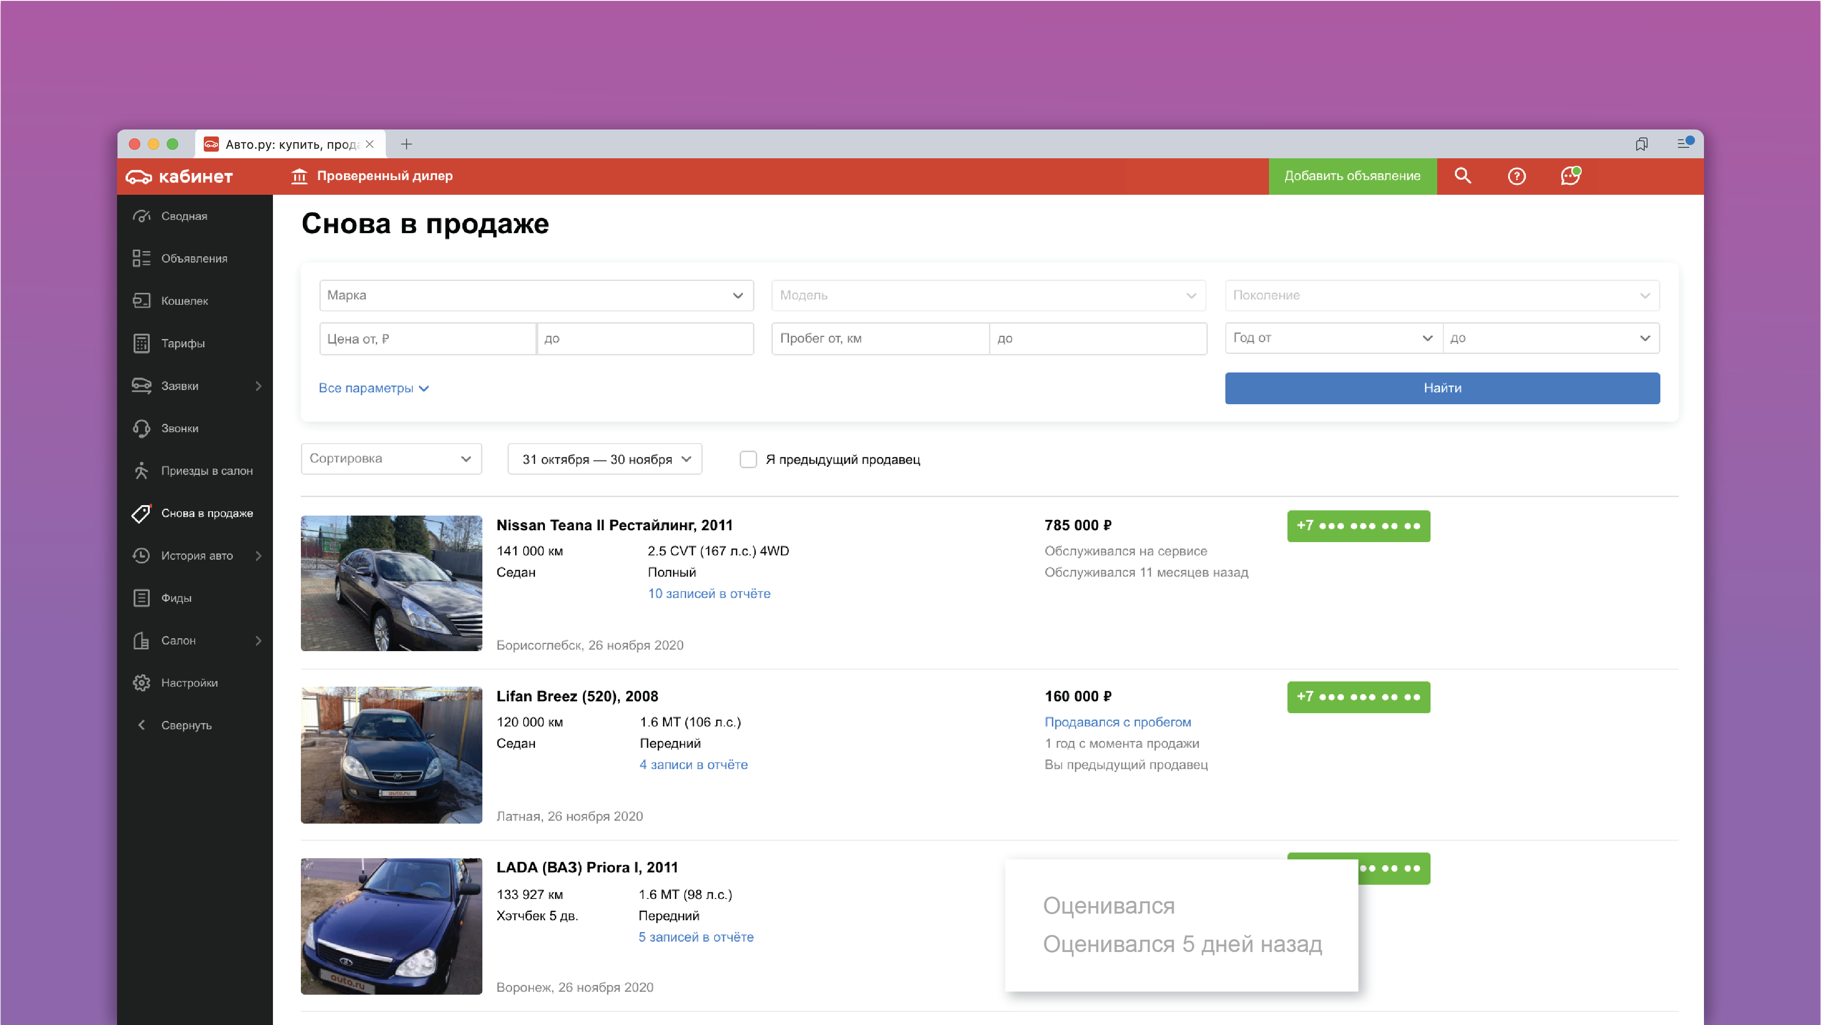Expand the Заявки submenu chevron

point(258,386)
